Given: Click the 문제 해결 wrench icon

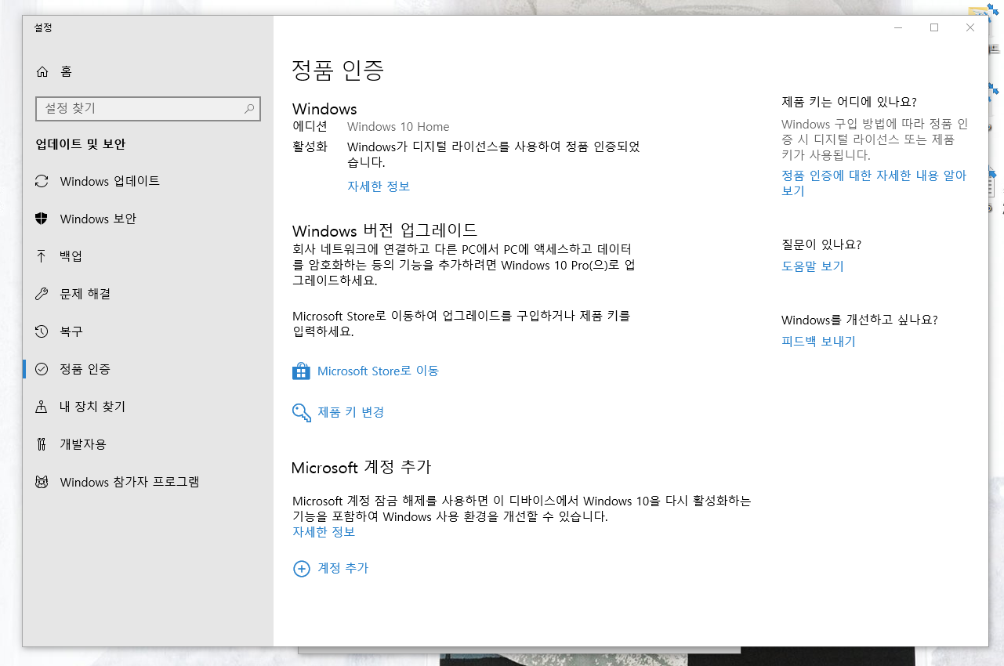Looking at the screenshot, I should (x=42, y=294).
